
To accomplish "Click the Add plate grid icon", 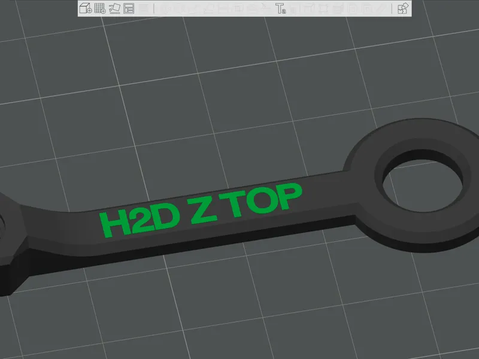I will [x=100, y=8].
